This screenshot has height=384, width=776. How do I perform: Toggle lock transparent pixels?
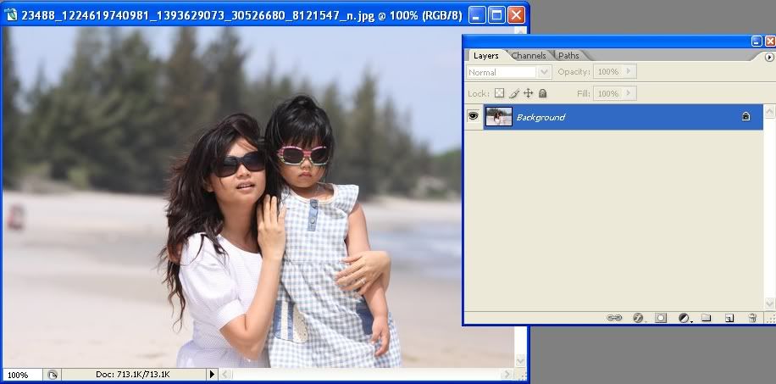pyautogui.click(x=499, y=93)
